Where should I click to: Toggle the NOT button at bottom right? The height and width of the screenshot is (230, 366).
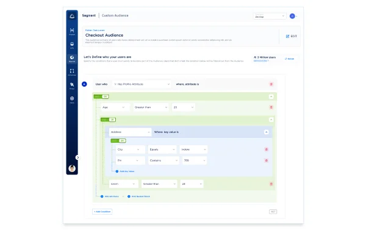273,212
